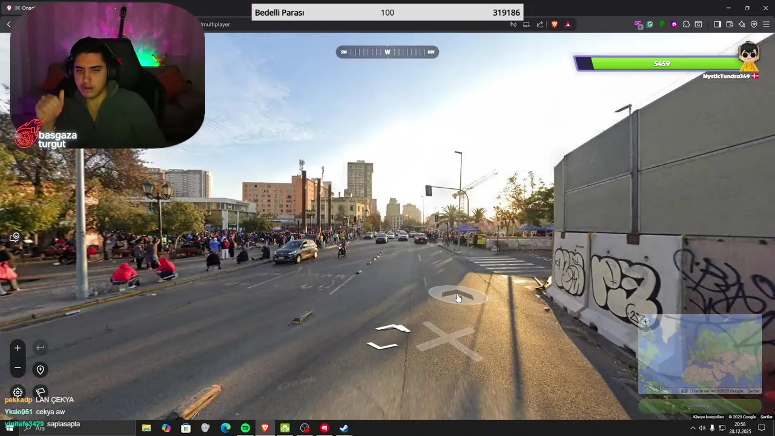Screen dimensions: 775x436
Task: Click the green 5459 health bar
Action: point(662,64)
